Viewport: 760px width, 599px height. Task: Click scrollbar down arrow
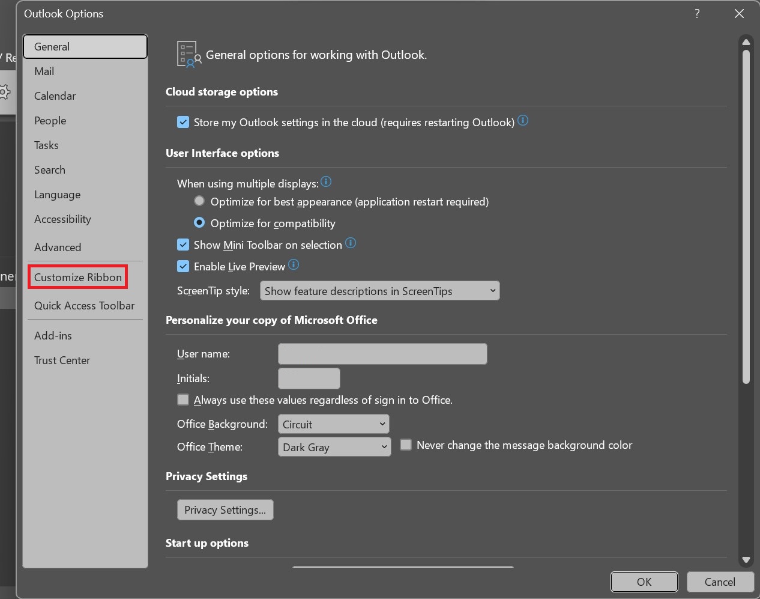pos(746,560)
